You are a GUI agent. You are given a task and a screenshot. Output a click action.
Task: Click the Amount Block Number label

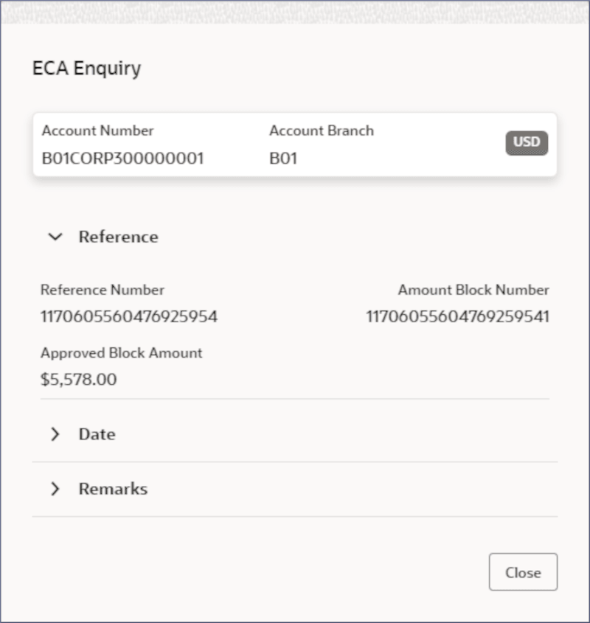point(473,290)
